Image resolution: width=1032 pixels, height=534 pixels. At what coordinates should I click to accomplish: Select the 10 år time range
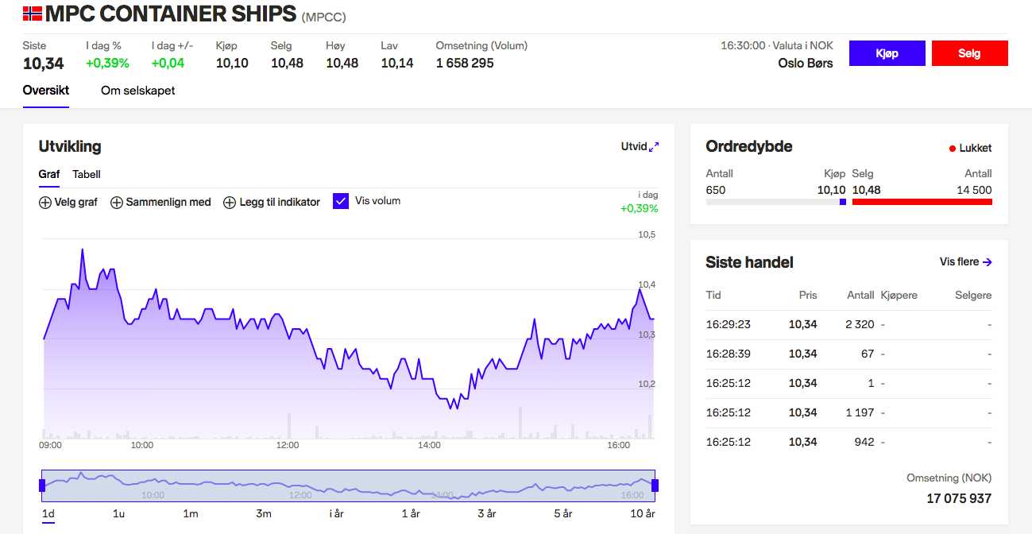pyautogui.click(x=642, y=514)
